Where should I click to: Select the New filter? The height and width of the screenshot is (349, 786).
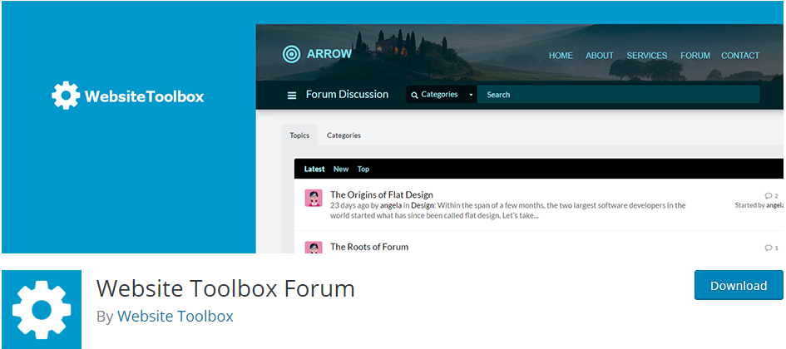(x=341, y=170)
